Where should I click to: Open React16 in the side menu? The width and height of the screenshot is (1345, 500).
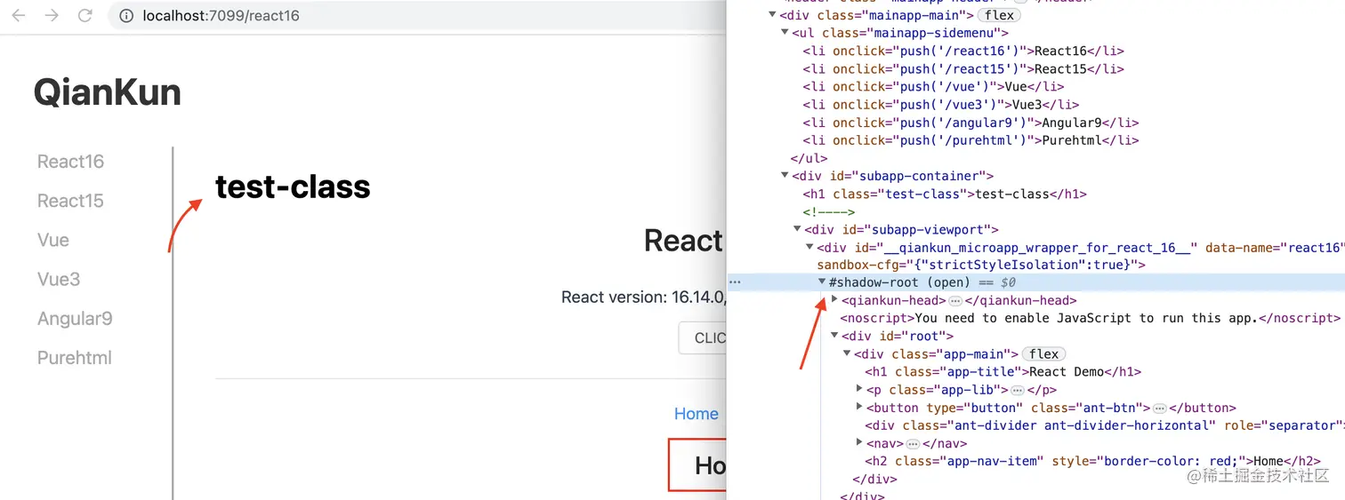pos(70,162)
